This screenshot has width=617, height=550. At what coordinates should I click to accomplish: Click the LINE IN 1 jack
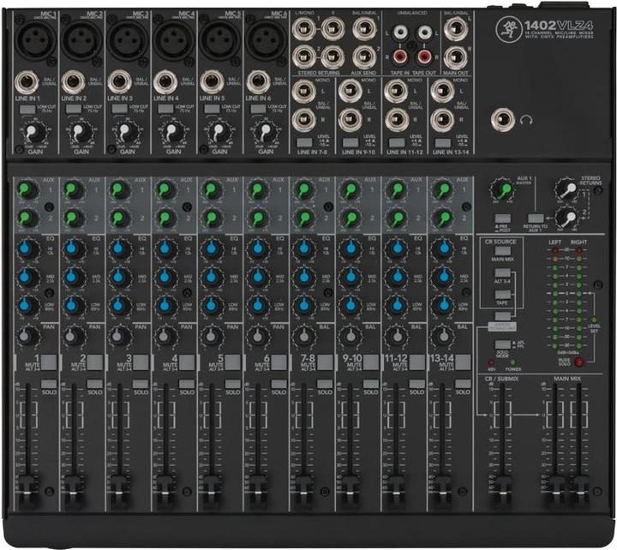click(x=27, y=83)
